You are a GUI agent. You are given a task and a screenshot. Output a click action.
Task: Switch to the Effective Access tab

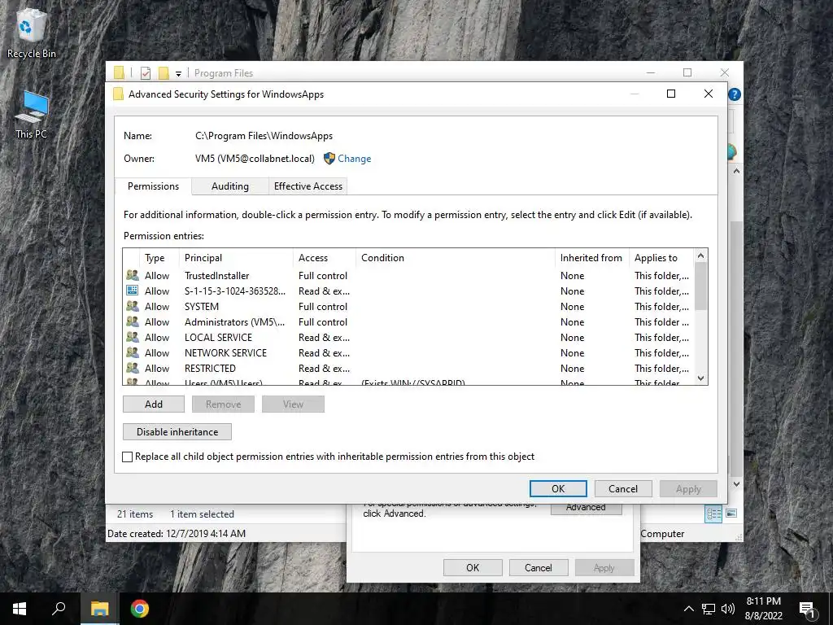[308, 186]
